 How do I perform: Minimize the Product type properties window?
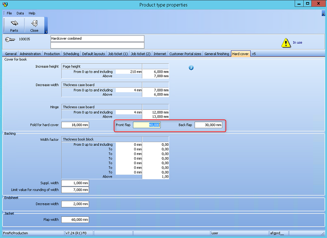point(299,4)
